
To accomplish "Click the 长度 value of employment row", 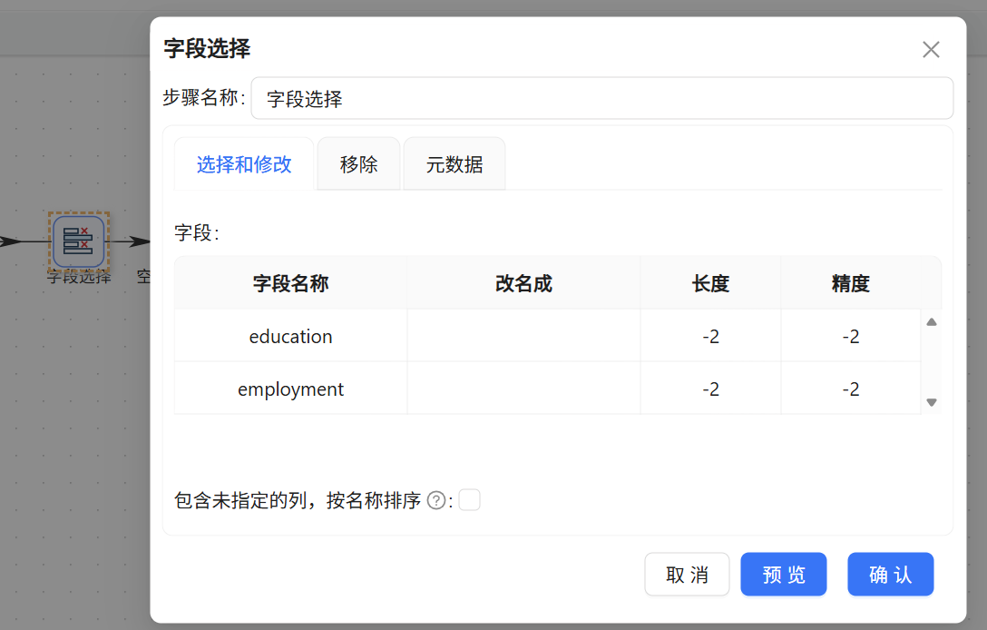I will pos(710,389).
